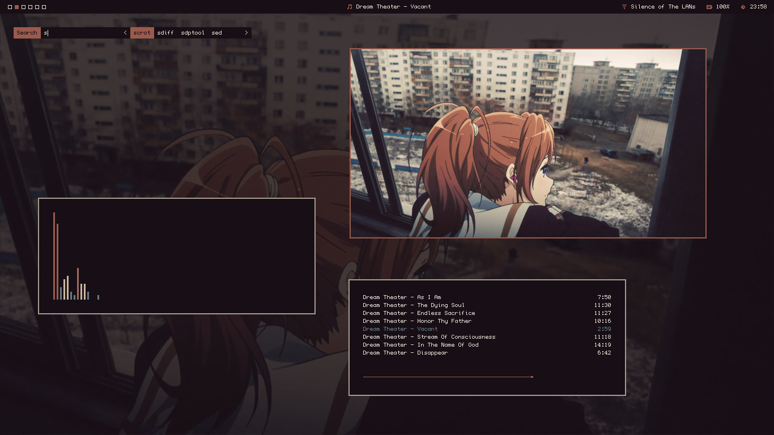Click the 7:50 duration in the playlist
774x435 pixels.
[x=604, y=297]
